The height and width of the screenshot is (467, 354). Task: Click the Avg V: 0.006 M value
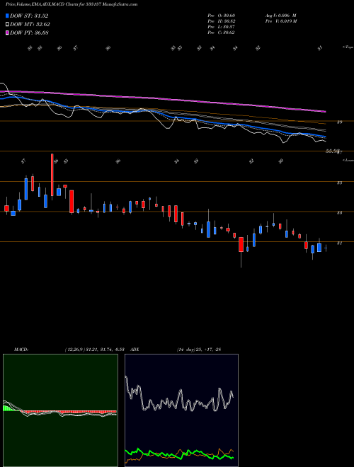pyautogui.click(x=280, y=16)
